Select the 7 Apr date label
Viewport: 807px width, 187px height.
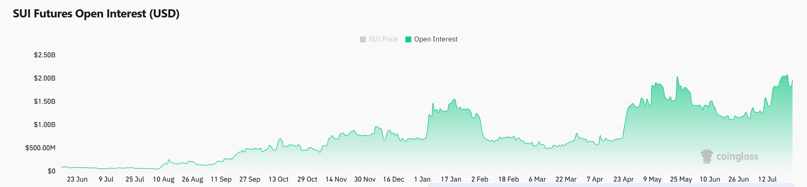tap(595, 179)
